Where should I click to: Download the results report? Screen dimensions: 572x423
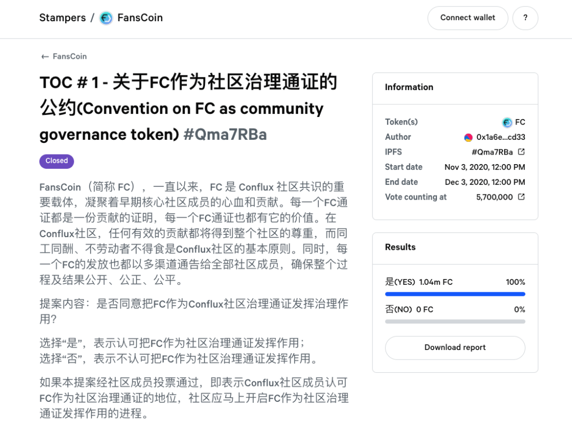(x=455, y=347)
